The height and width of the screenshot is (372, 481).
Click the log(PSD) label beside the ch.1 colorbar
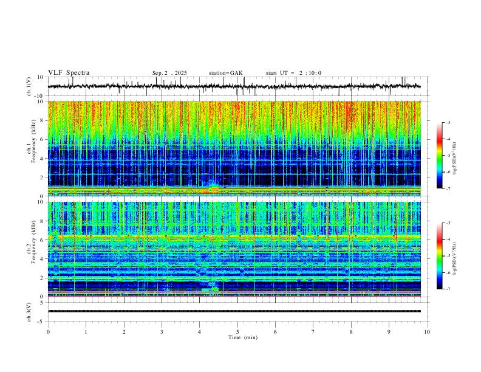pos(455,159)
